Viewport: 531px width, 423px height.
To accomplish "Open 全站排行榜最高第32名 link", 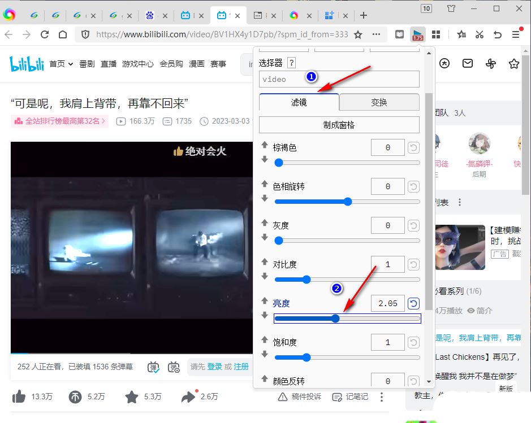I will [59, 121].
